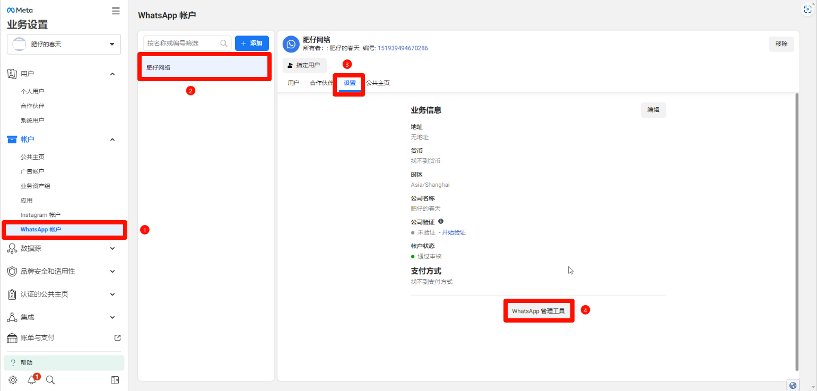Screen dimensions: 817x391
Task: Open the notifications bell icon
Action: pyautogui.click(x=32, y=380)
